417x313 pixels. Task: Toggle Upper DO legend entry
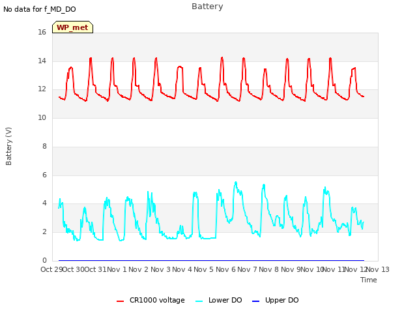275,300
